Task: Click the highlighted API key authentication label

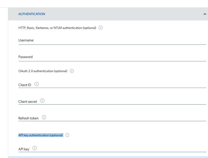Action: pos(40,135)
